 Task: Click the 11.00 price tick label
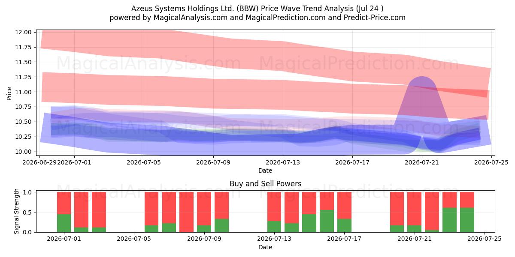24,92
